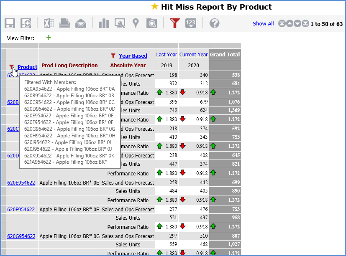
Task: Sort by the Last Year column link
Action: click(167, 55)
